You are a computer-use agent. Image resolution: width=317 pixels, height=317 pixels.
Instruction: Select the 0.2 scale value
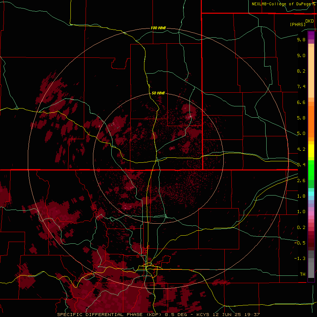point(301,228)
